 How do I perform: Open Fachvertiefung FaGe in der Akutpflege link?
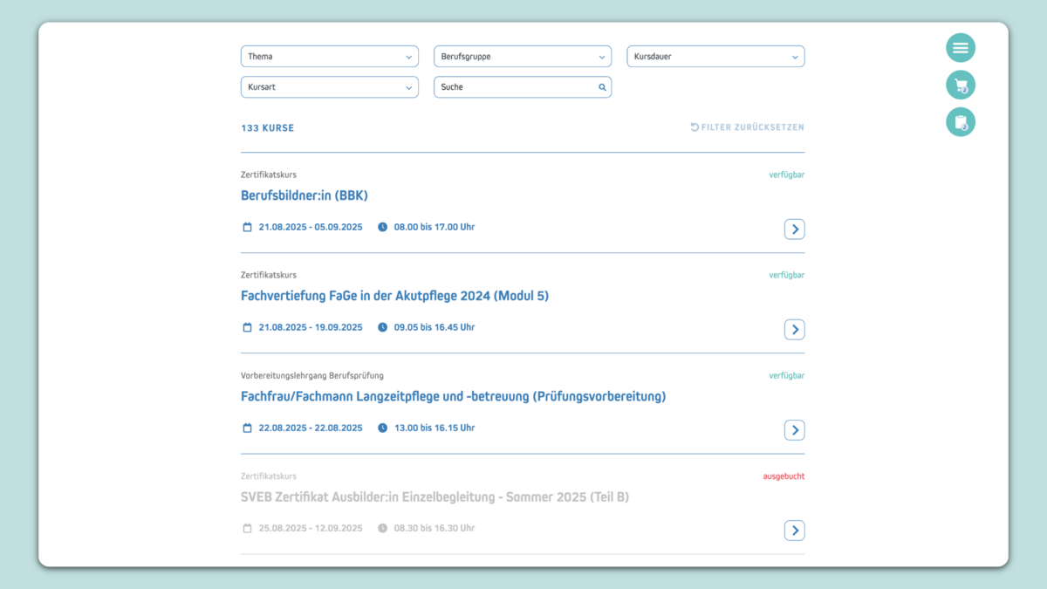pyautogui.click(x=394, y=296)
